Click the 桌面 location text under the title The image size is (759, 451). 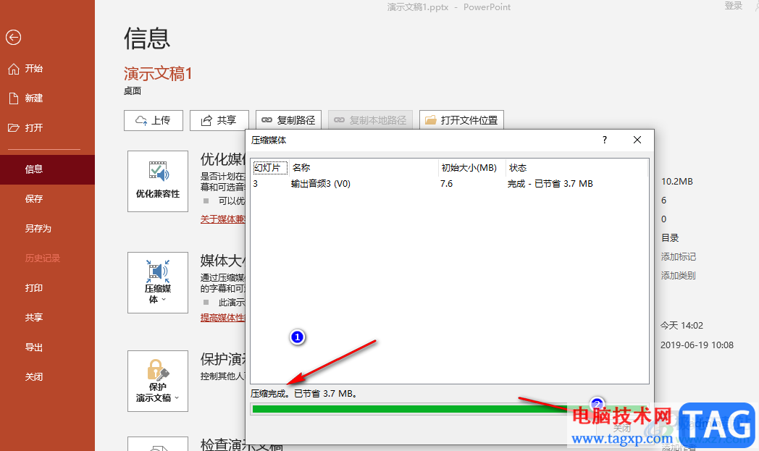133,91
